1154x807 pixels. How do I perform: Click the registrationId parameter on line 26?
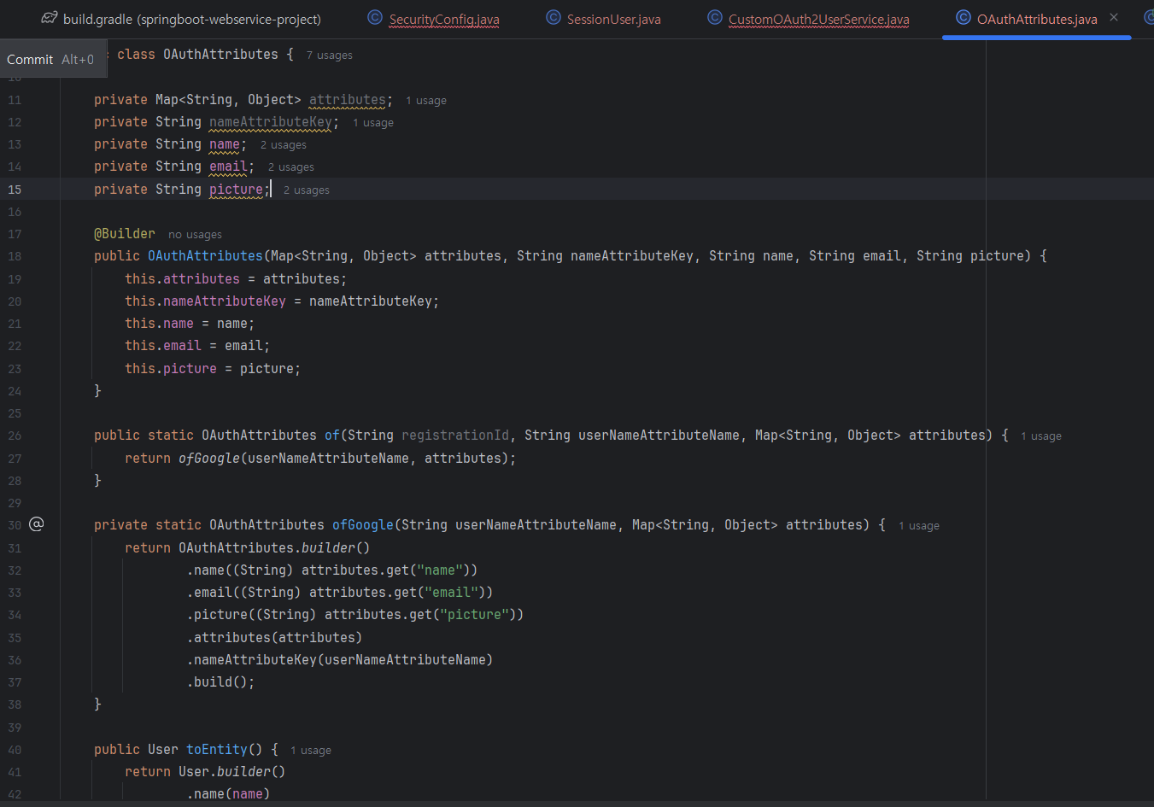click(x=455, y=436)
